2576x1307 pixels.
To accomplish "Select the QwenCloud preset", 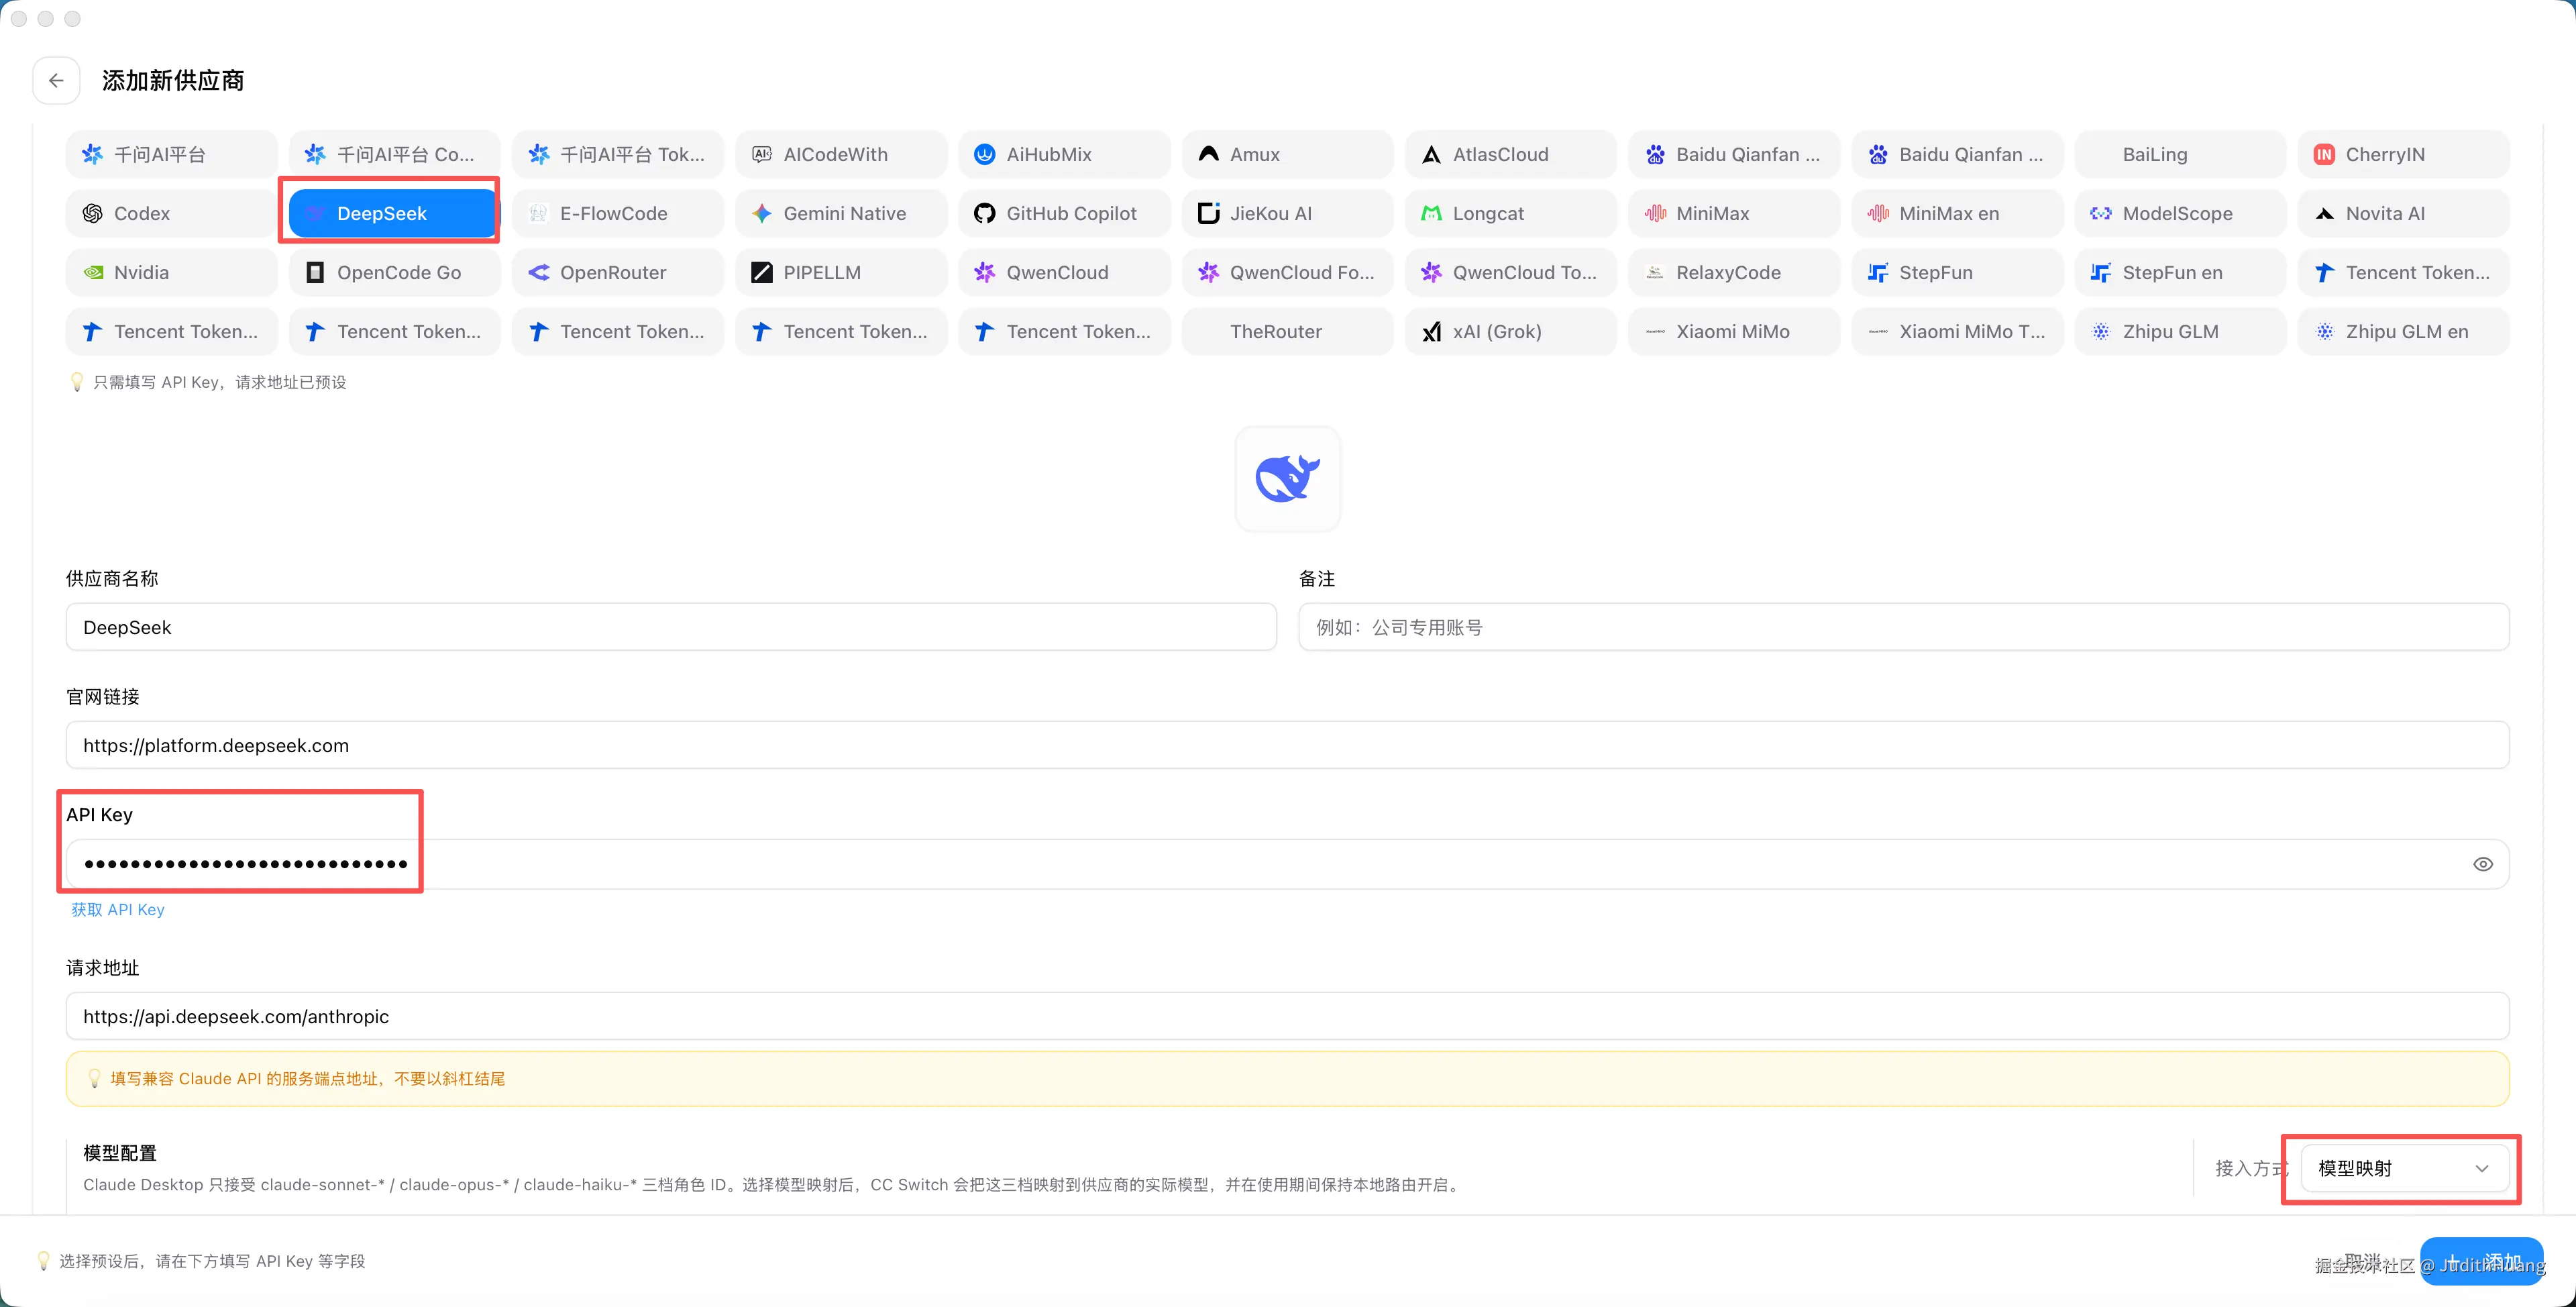I will 1064,272.
